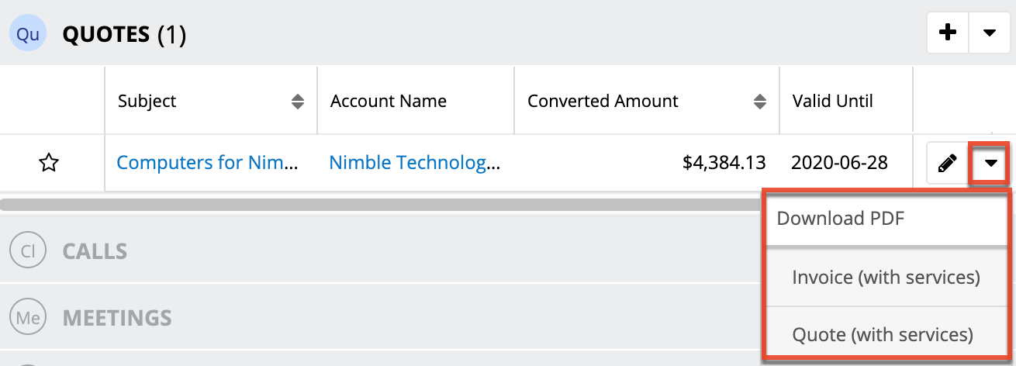The width and height of the screenshot is (1016, 366).
Task: Open Nimble Technolog... account link
Action: (x=414, y=163)
